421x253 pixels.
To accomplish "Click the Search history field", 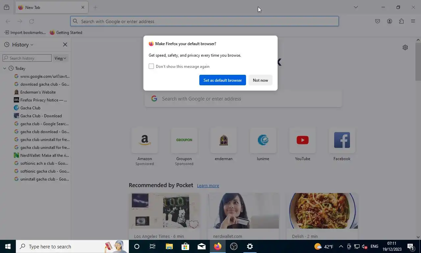I will [x=27, y=58].
